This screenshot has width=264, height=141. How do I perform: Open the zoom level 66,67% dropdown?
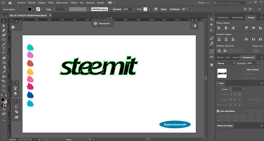tap(20, 140)
